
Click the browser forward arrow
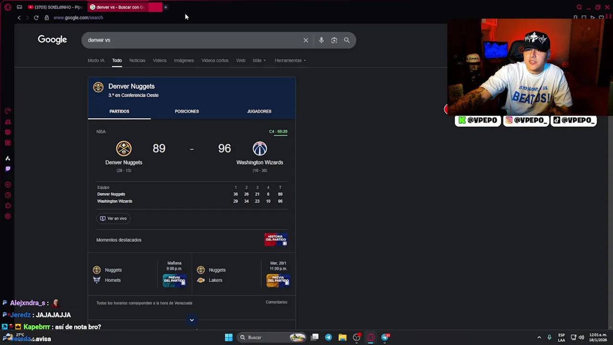coord(27,18)
